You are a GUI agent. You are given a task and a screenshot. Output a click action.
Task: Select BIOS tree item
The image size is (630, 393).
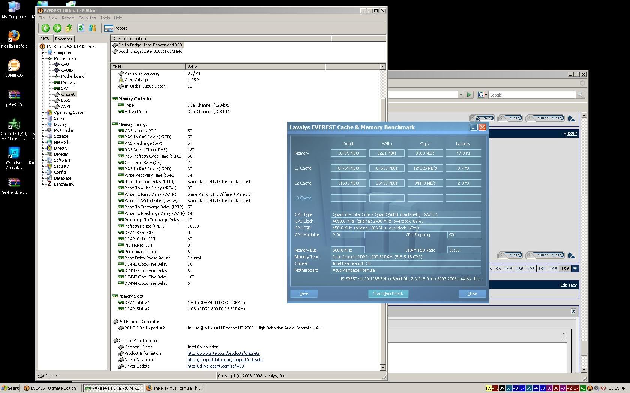[x=66, y=100]
